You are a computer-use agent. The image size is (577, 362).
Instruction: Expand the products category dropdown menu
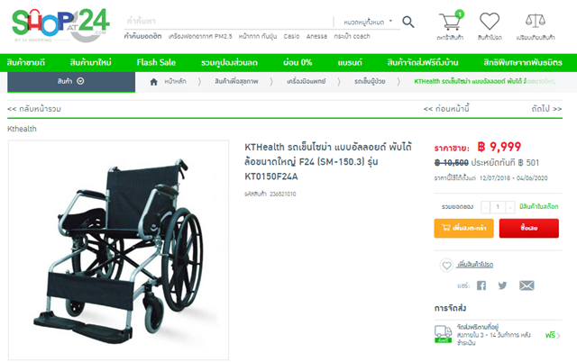point(71,82)
